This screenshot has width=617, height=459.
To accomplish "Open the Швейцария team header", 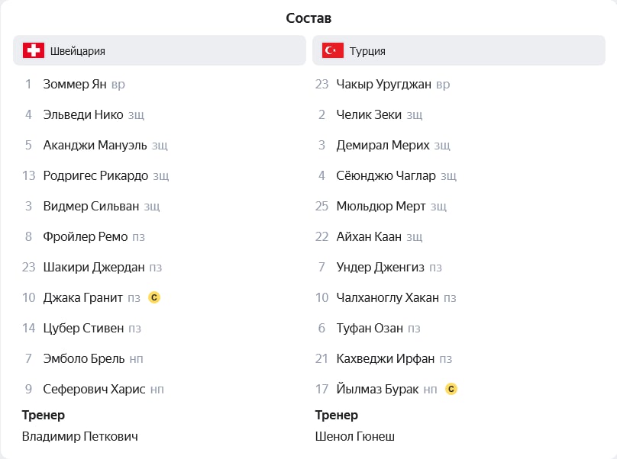I will (160, 50).
